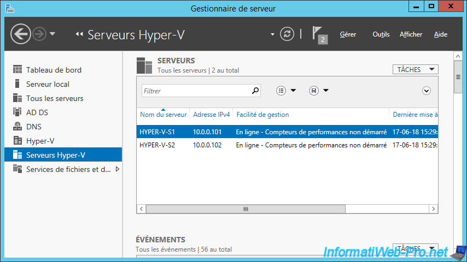This screenshot has width=467, height=262.
Task: Click the list criteria icon
Action: pos(281,91)
